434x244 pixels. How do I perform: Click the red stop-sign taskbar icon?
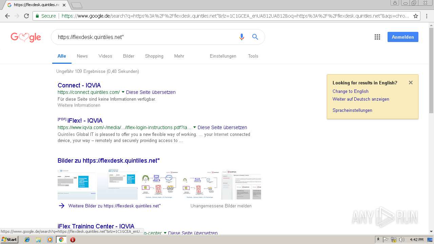(x=73, y=240)
